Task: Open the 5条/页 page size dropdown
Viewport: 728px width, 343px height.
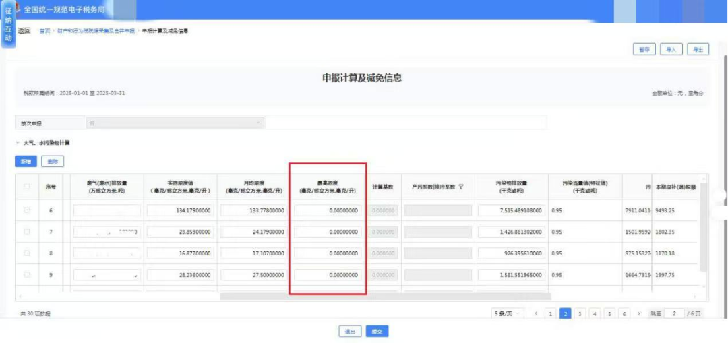Action: coord(507,314)
